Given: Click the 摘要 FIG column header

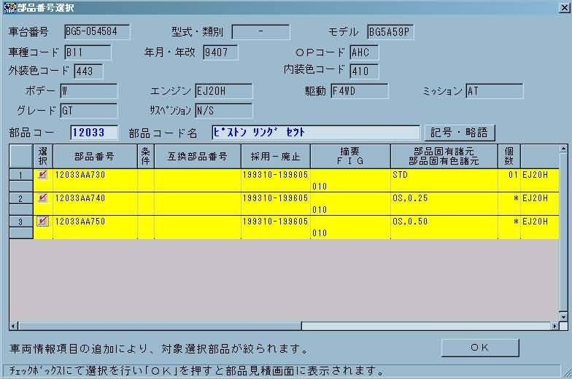Looking at the screenshot, I should (x=350, y=156).
